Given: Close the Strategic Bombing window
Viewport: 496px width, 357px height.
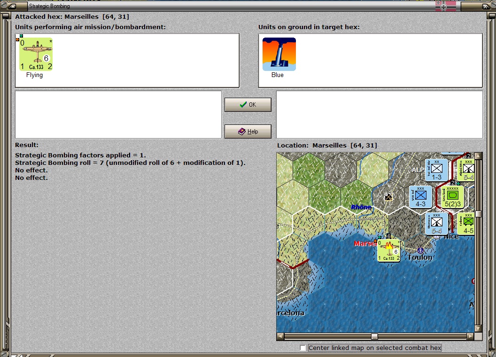Looking at the screenshot, I should pyautogui.click(x=485, y=6).
